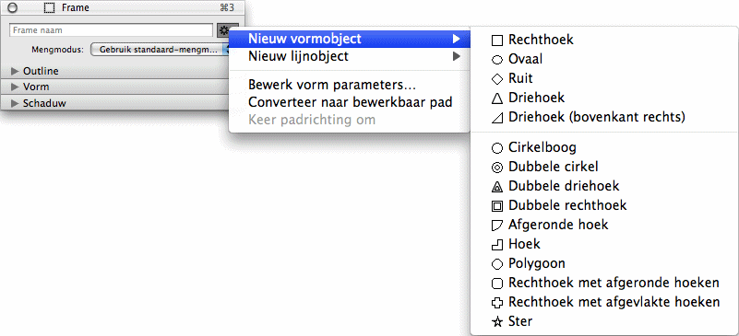
Task: Open the Mengmodus dropdown
Action: pos(161,49)
